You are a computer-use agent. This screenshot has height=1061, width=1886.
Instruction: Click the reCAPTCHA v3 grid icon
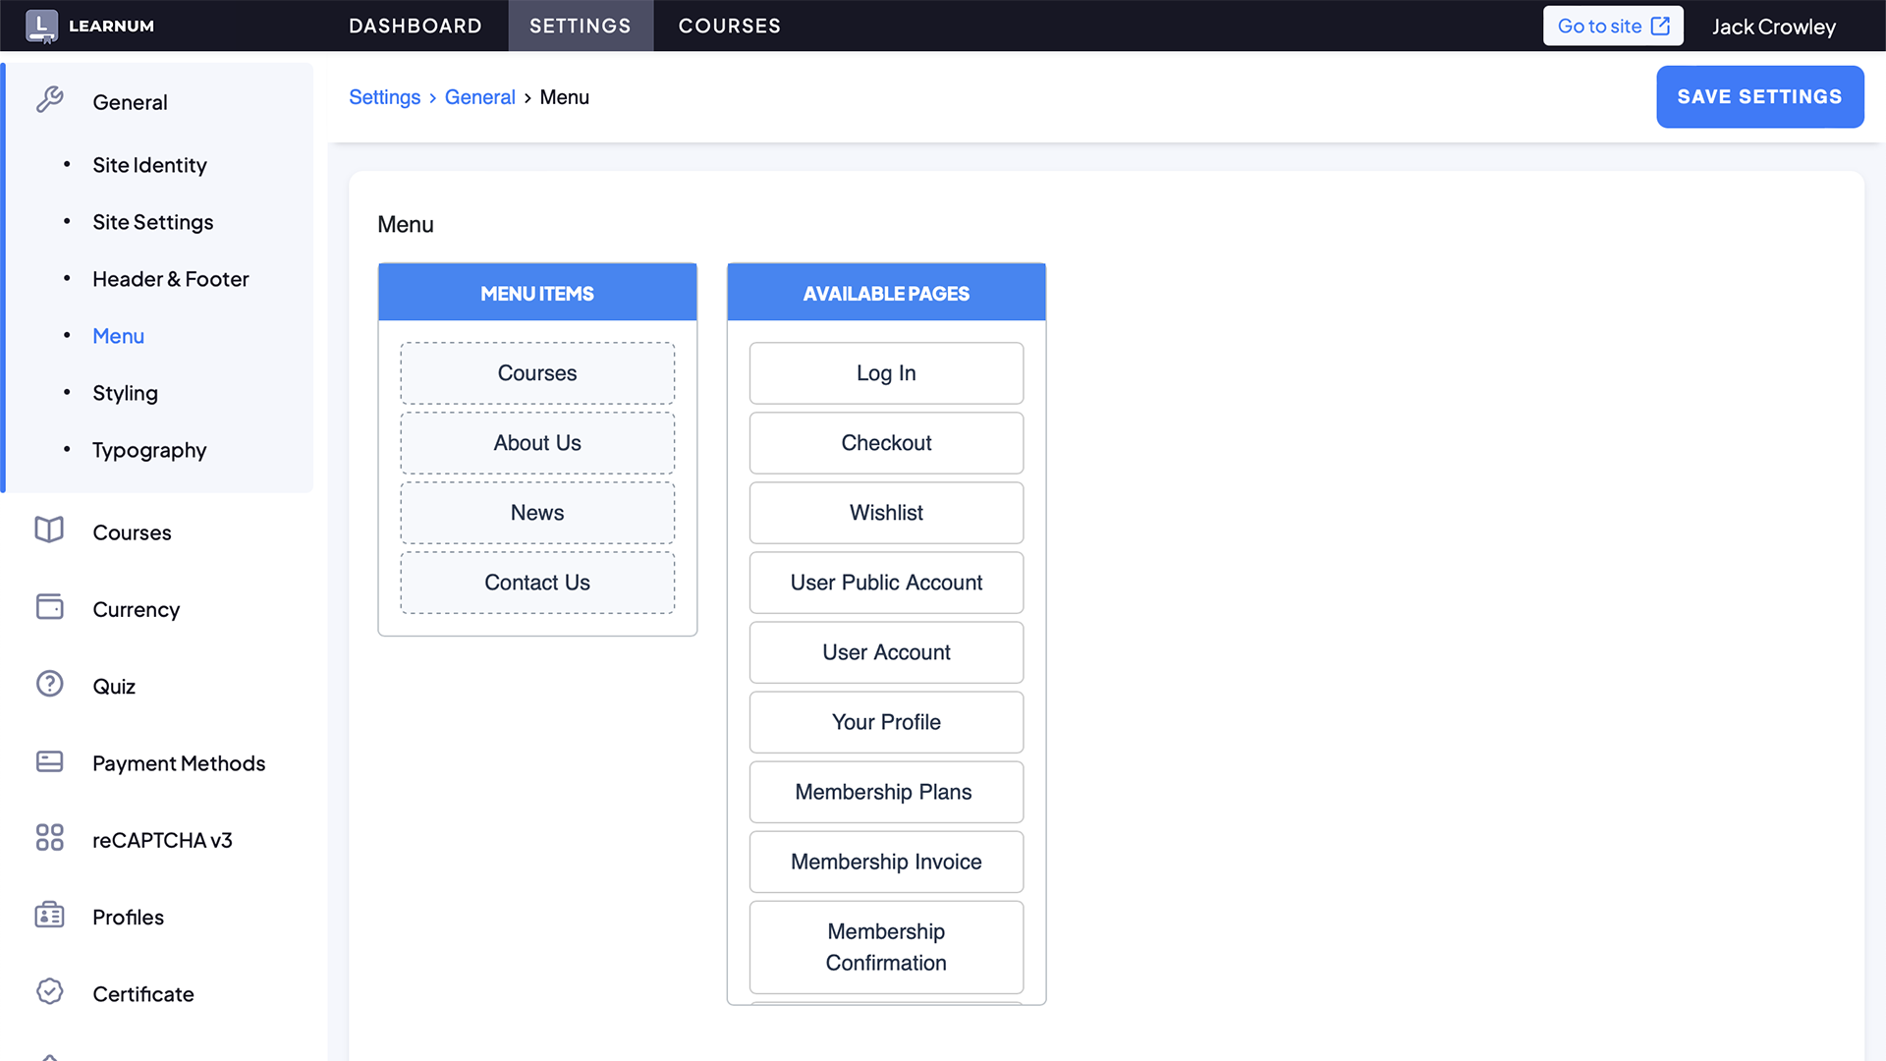coord(49,838)
